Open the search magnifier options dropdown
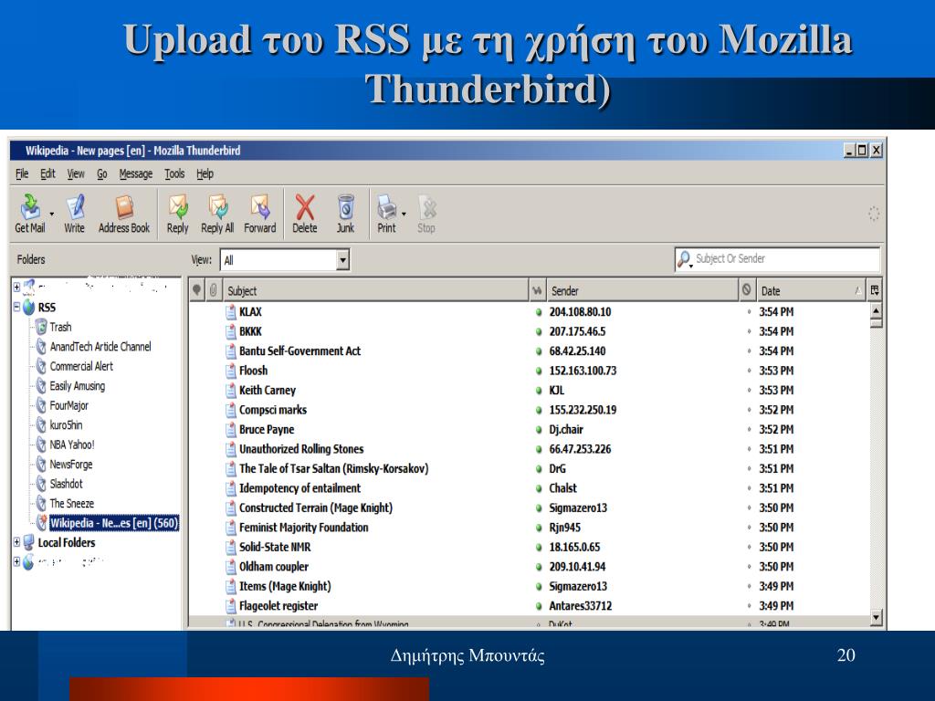Viewport: 935px width, 701px height. (685, 259)
